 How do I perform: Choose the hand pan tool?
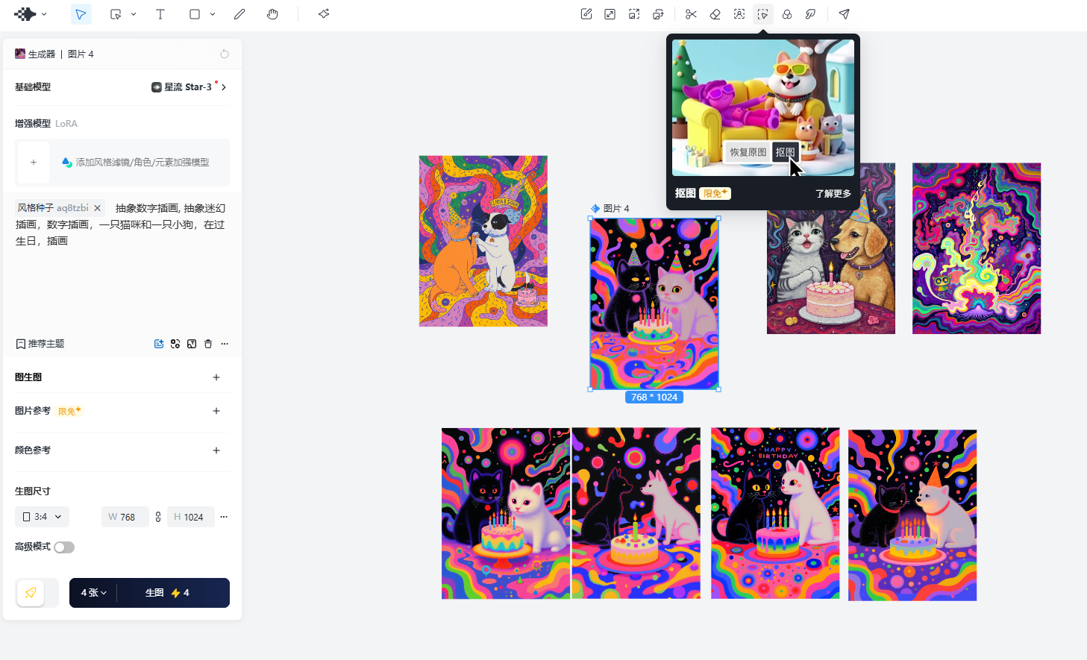click(272, 14)
